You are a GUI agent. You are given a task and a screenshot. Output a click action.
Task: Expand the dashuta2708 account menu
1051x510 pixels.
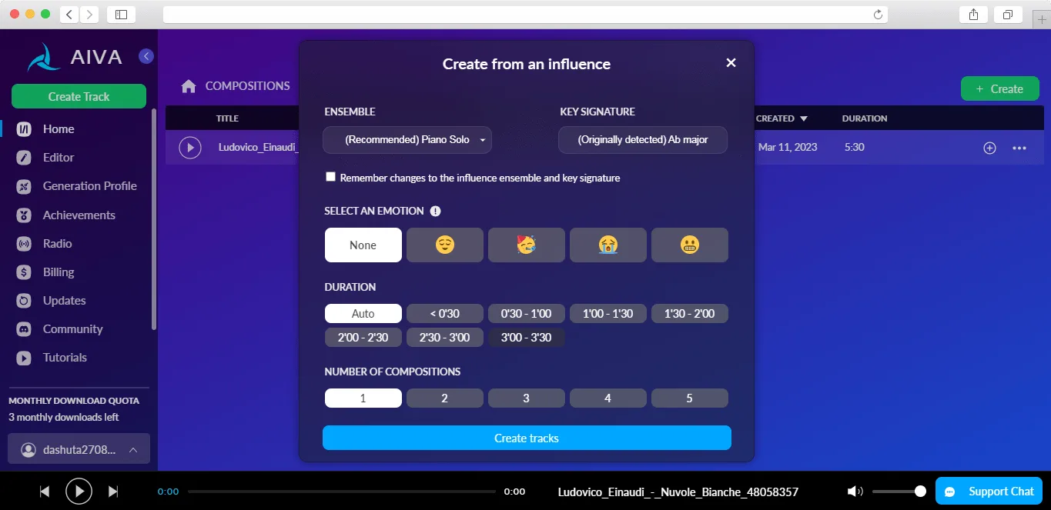[x=79, y=450]
